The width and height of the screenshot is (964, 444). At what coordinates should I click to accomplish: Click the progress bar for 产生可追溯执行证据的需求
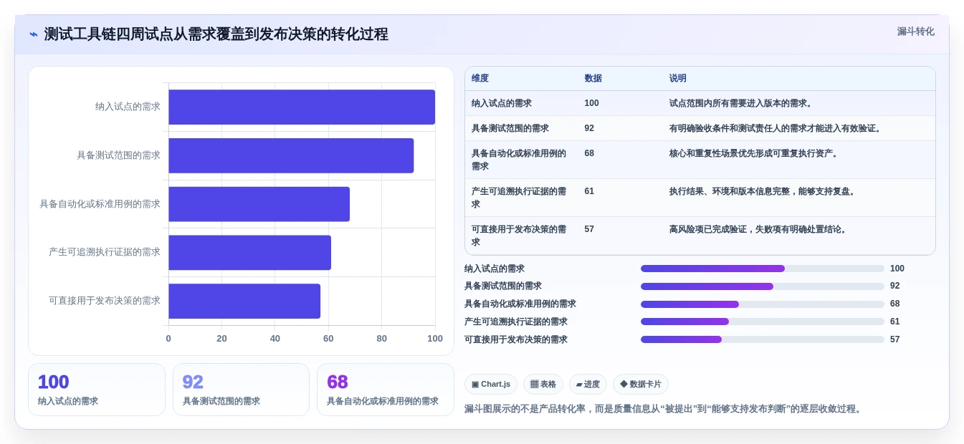pos(763,322)
